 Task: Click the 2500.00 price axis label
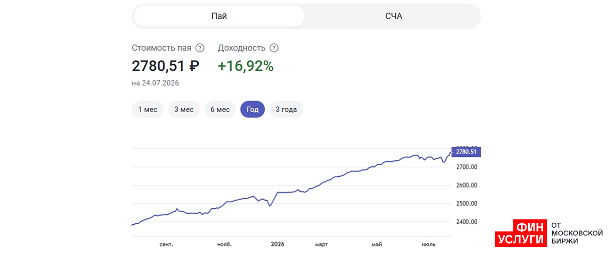(466, 204)
